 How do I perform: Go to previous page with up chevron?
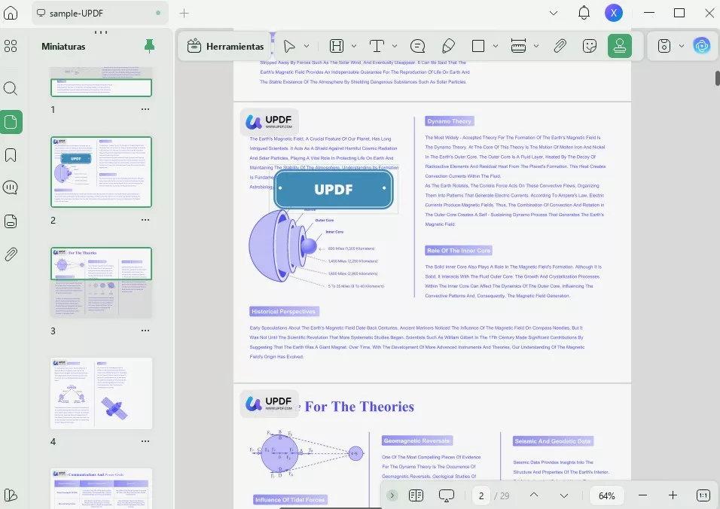(533, 495)
